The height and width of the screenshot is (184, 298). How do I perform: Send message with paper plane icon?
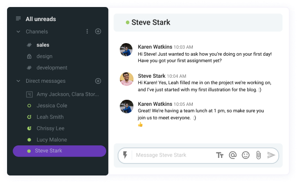point(271,155)
